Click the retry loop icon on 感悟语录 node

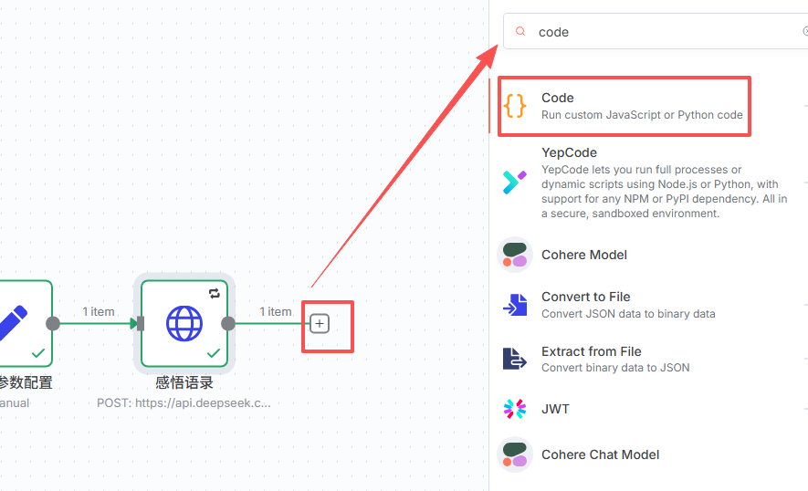click(x=215, y=293)
